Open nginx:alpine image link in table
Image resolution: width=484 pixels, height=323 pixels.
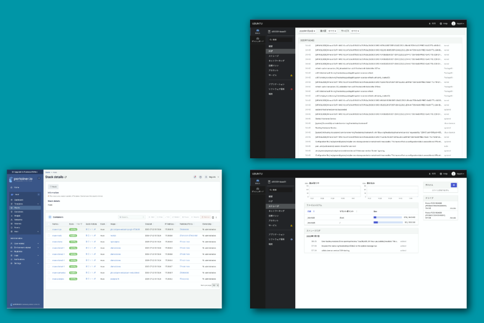pyautogui.click(x=115, y=242)
